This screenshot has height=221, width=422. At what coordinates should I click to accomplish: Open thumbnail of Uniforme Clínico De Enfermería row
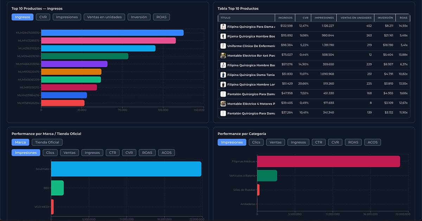223,46
